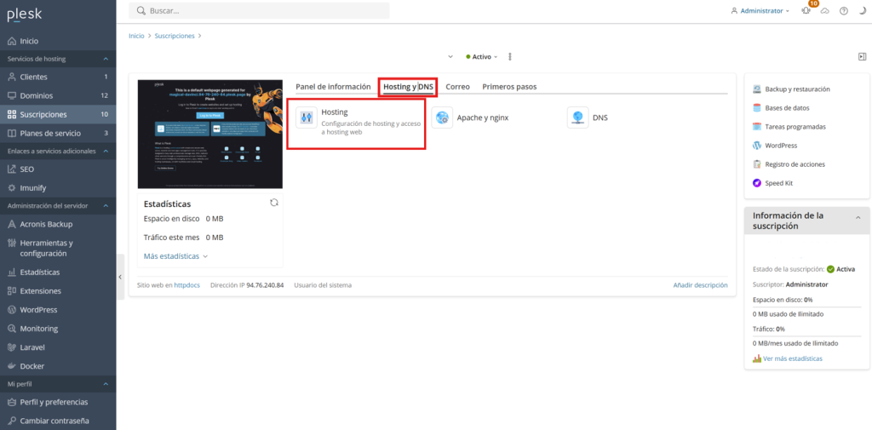
Task: Open the Activo status dropdown
Action: [482, 57]
